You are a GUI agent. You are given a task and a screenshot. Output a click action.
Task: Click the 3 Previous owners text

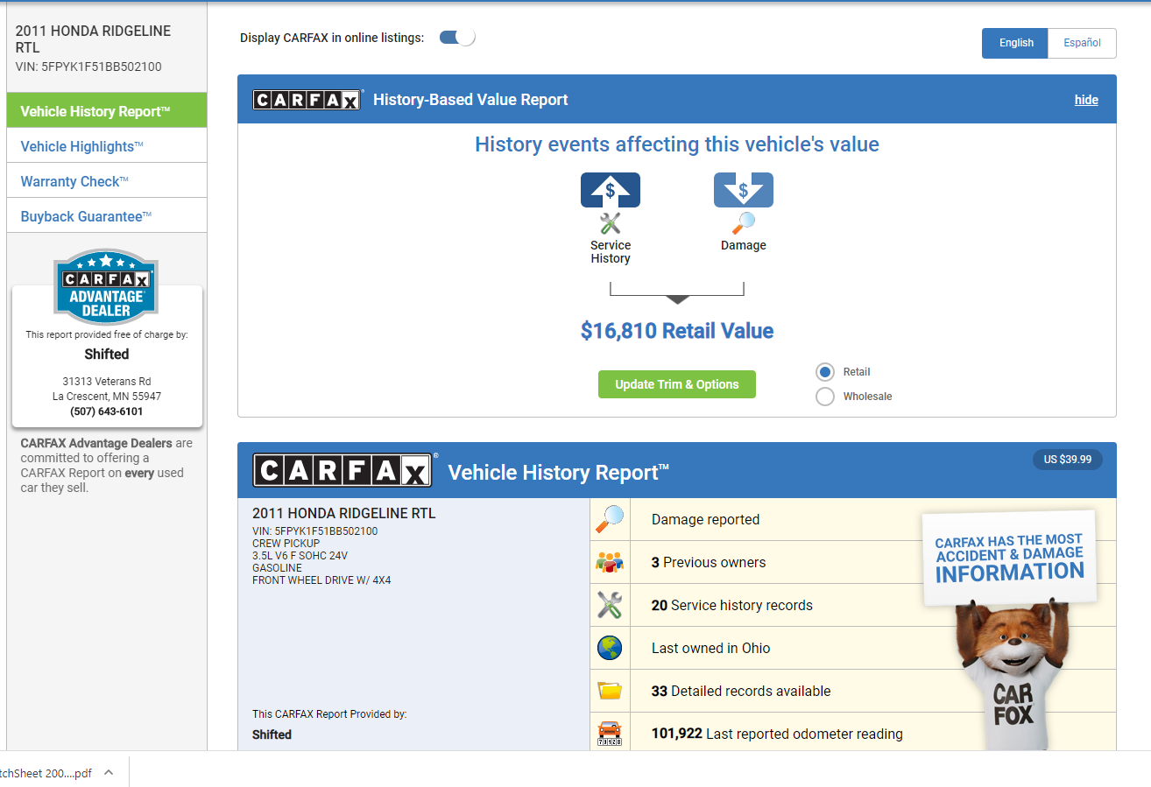click(x=709, y=562)
